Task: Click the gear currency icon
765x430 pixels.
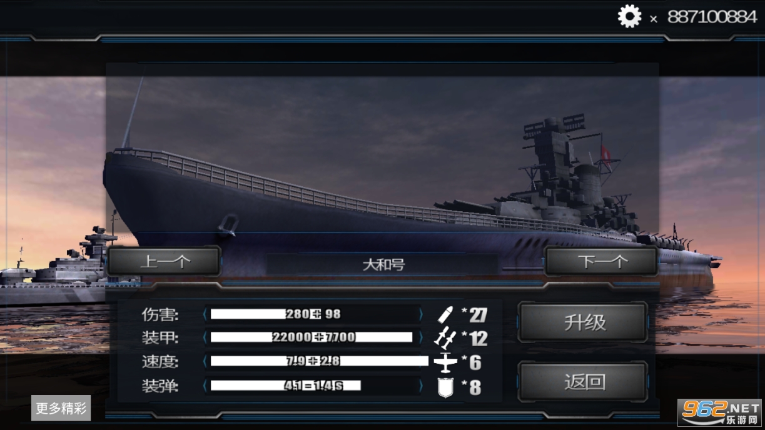Action: (x=629, y=16)
